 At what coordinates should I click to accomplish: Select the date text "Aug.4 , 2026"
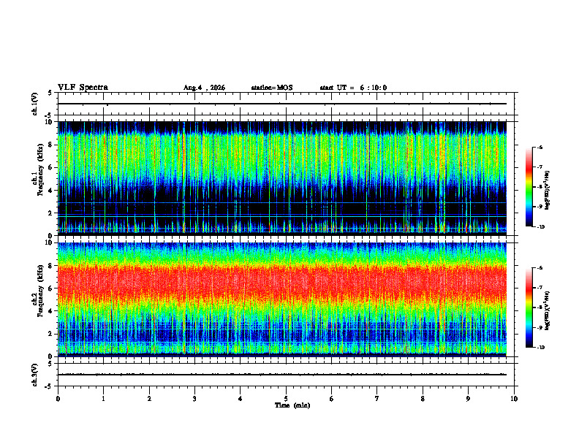[204, 88]
